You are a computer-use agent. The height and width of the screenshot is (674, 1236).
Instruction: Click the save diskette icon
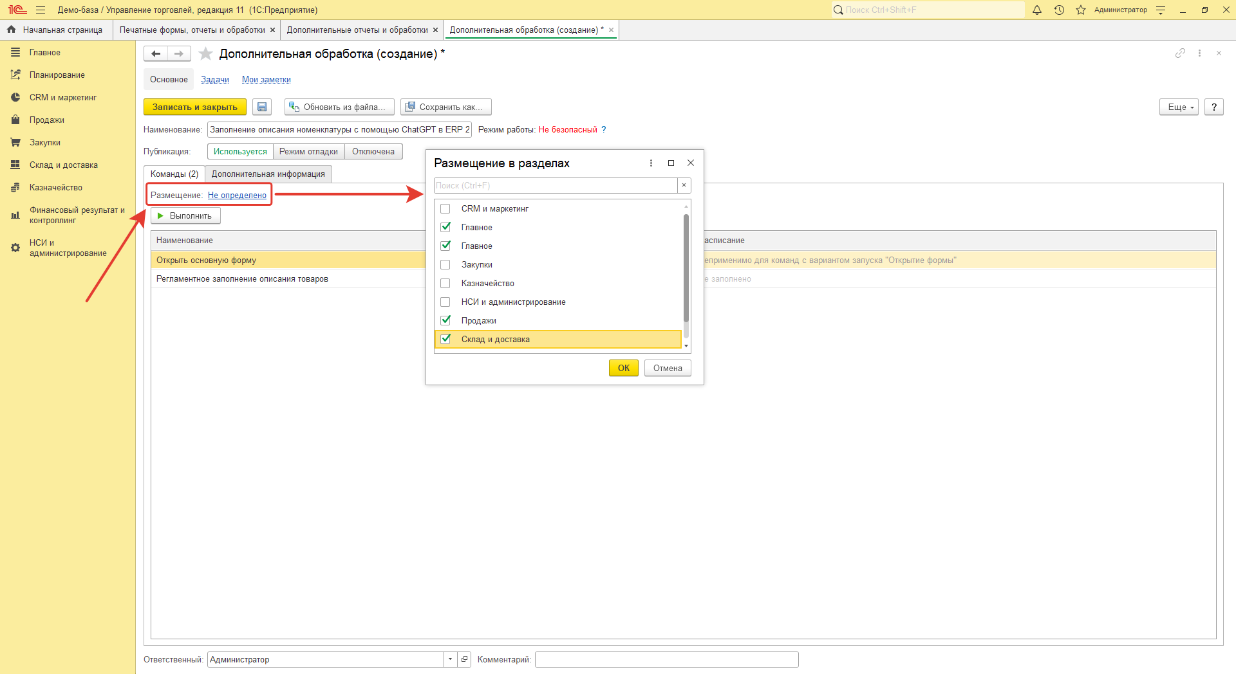click(262, 107)
